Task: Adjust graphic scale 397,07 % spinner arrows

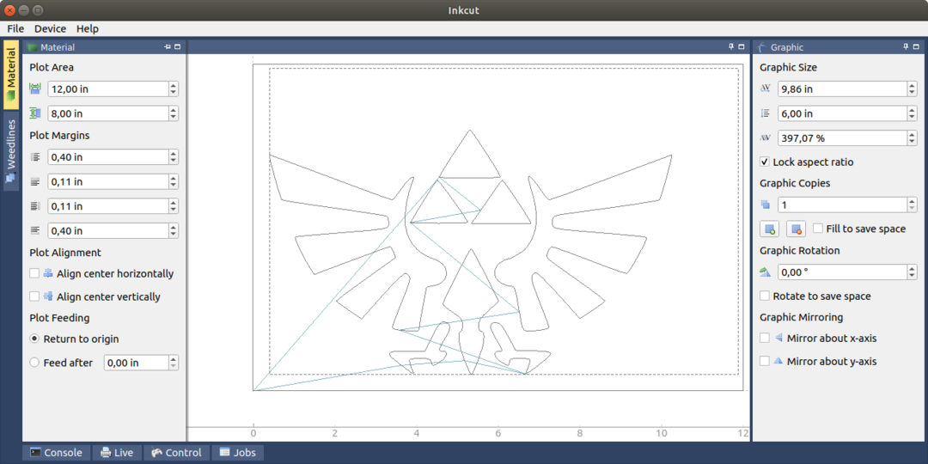Action: 912,137
